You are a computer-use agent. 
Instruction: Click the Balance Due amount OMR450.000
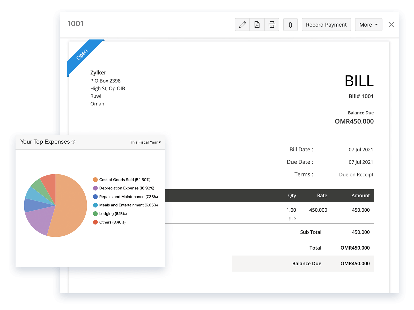coord(354,121)
